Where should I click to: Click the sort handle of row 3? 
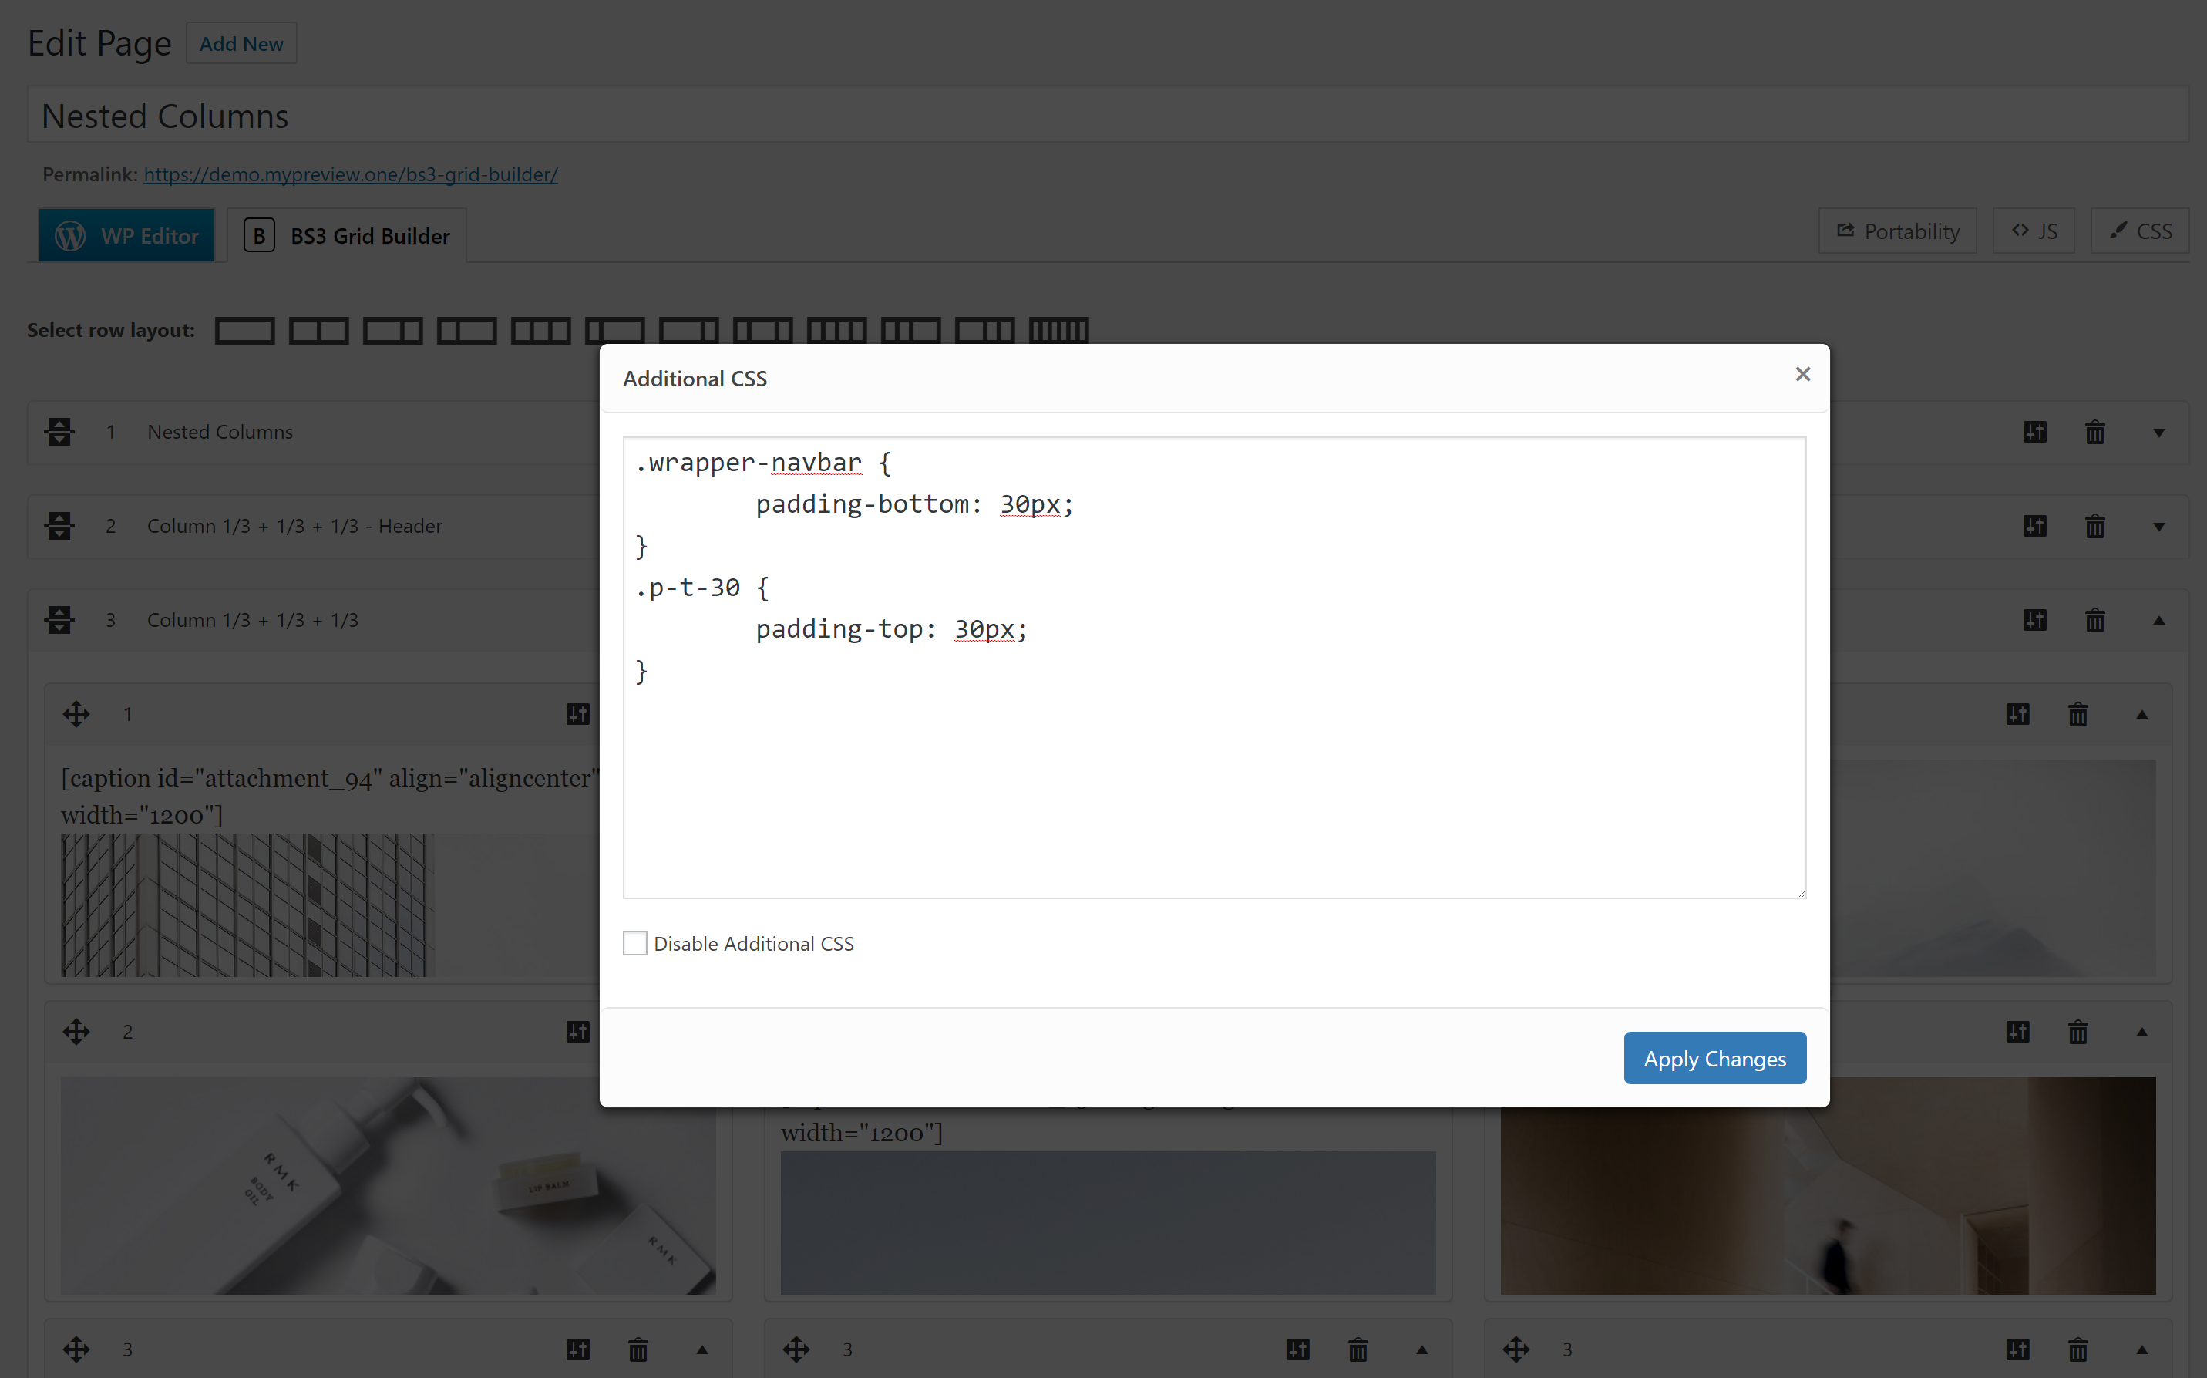pos(59,620)
